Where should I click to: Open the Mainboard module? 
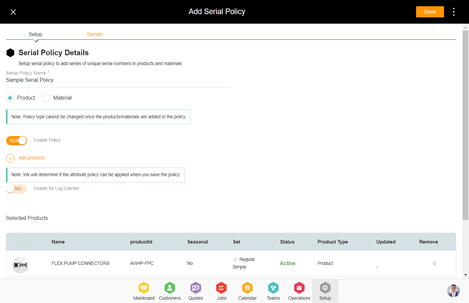click(144, 291)
